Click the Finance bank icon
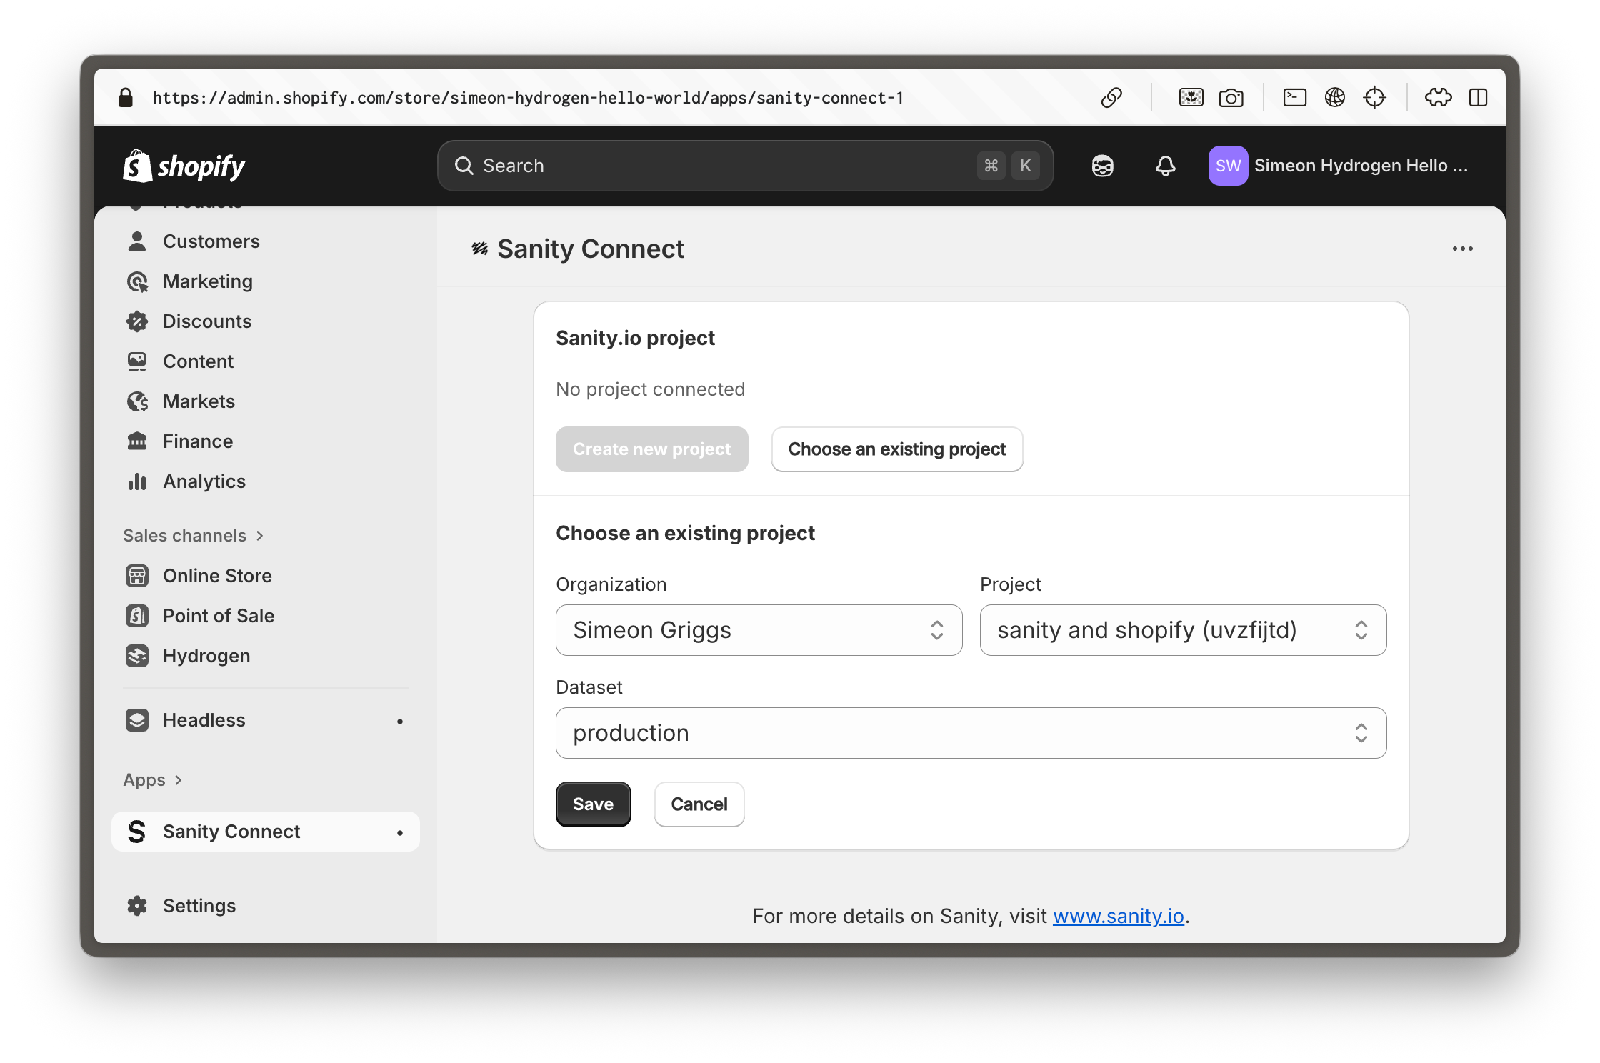The height and width of the screenshot is (1063, 1600). pyautogui.click(x=137, y=441)
